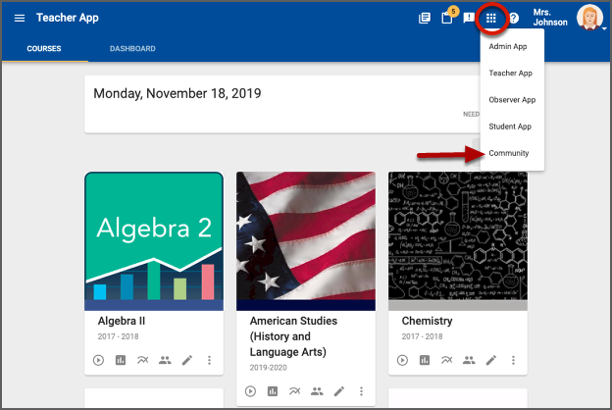Open the hamburger navigation menu

point(20,19)
